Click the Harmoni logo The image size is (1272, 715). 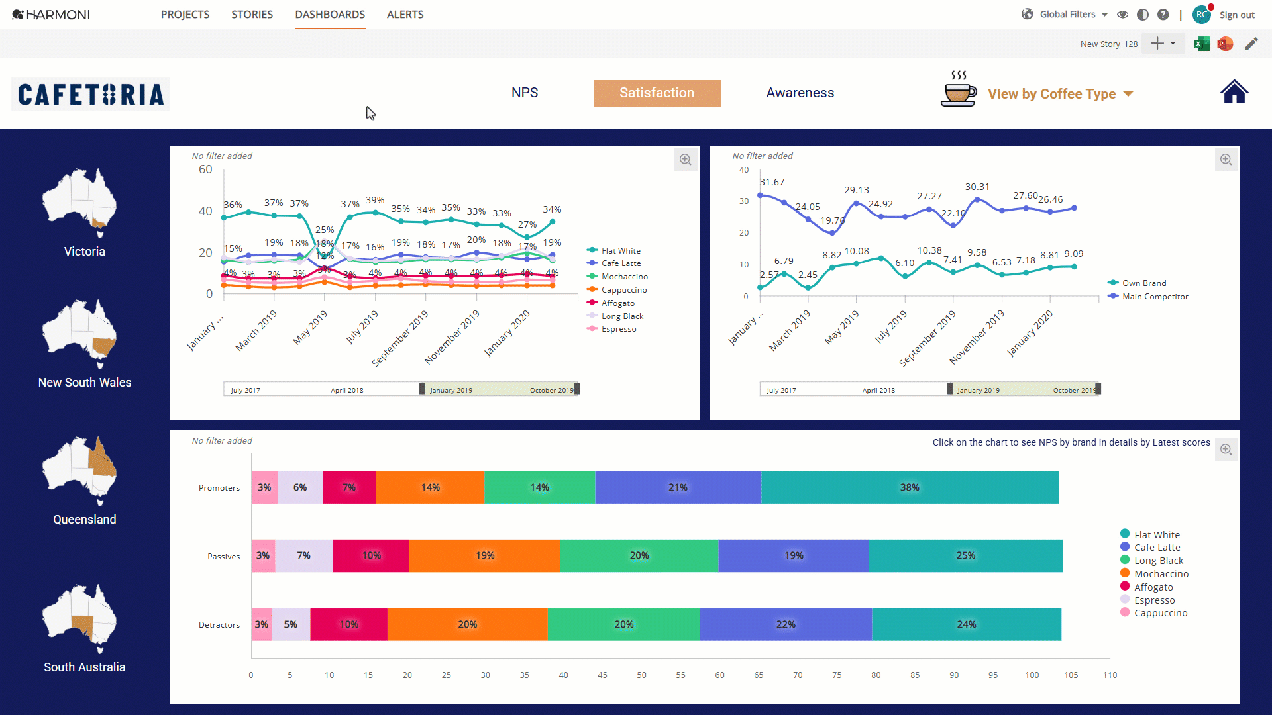click(51, 15)
